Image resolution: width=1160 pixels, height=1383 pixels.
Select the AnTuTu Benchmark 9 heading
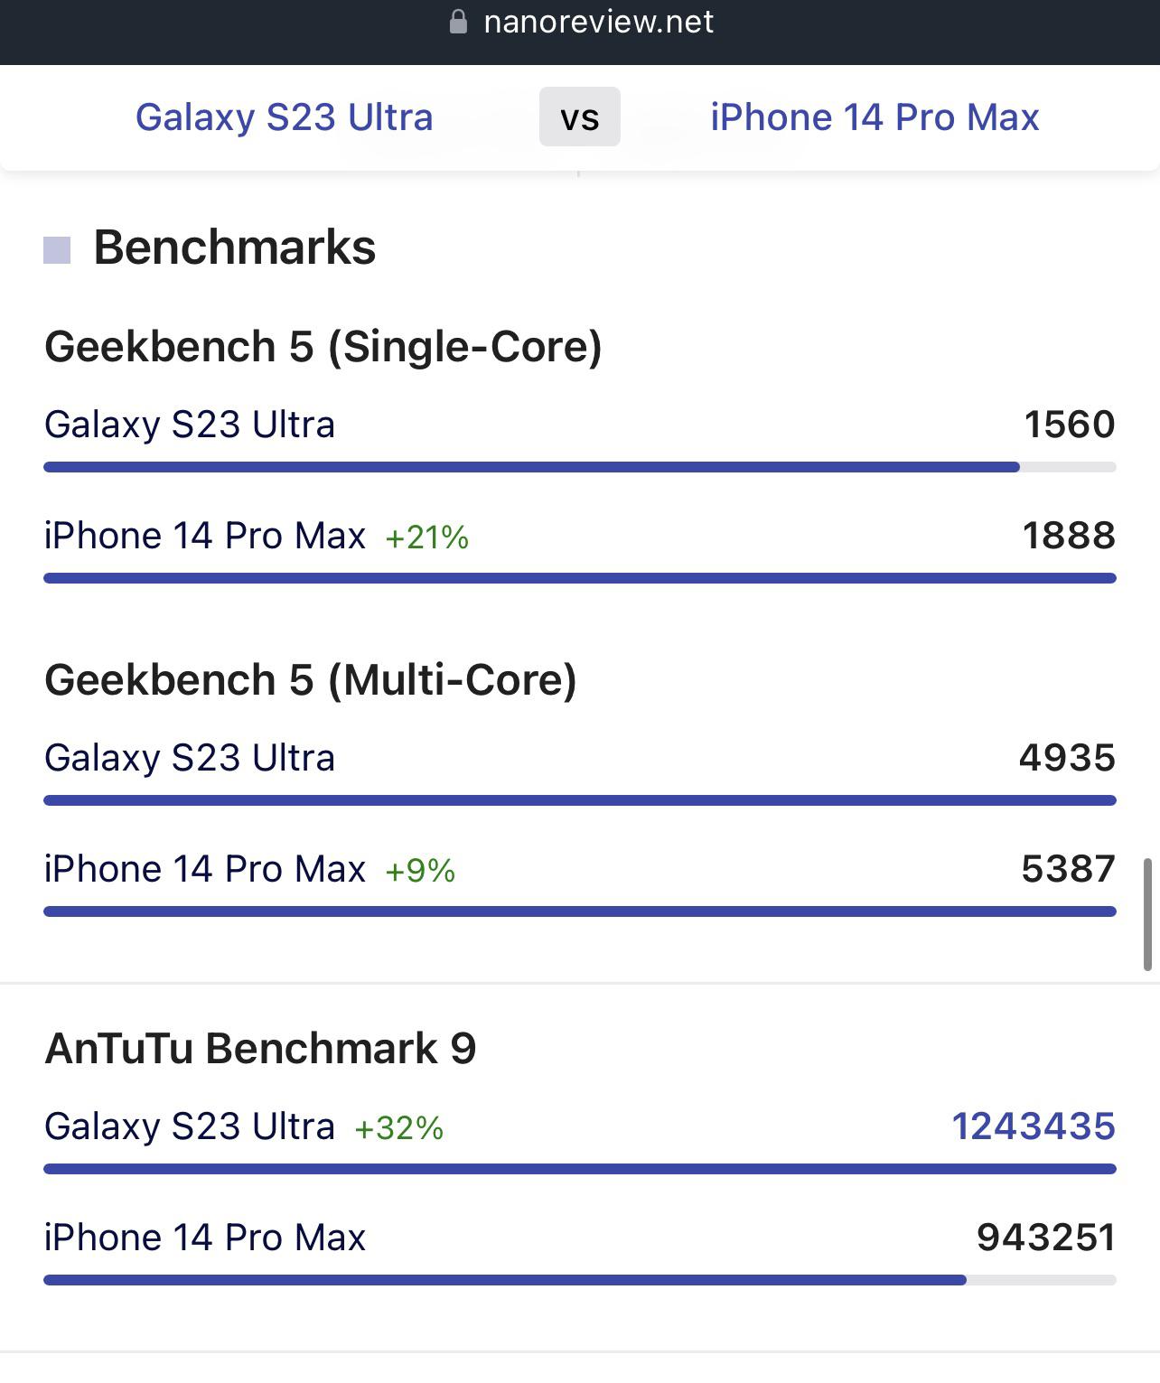(260, 1049)
